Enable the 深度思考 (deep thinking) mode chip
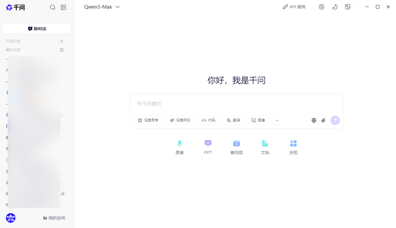 148,120
